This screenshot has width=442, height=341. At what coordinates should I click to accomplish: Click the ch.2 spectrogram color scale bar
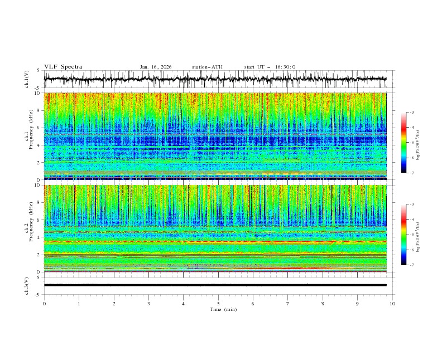click(403, 235)
